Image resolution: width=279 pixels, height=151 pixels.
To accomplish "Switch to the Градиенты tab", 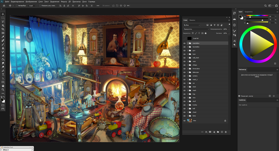I will tap(248, 12).
